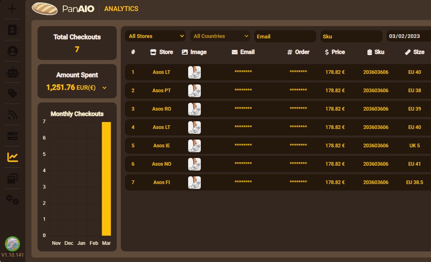Click the Order column hash icon
The image size is (431, 262).
(x=289, y=52)
